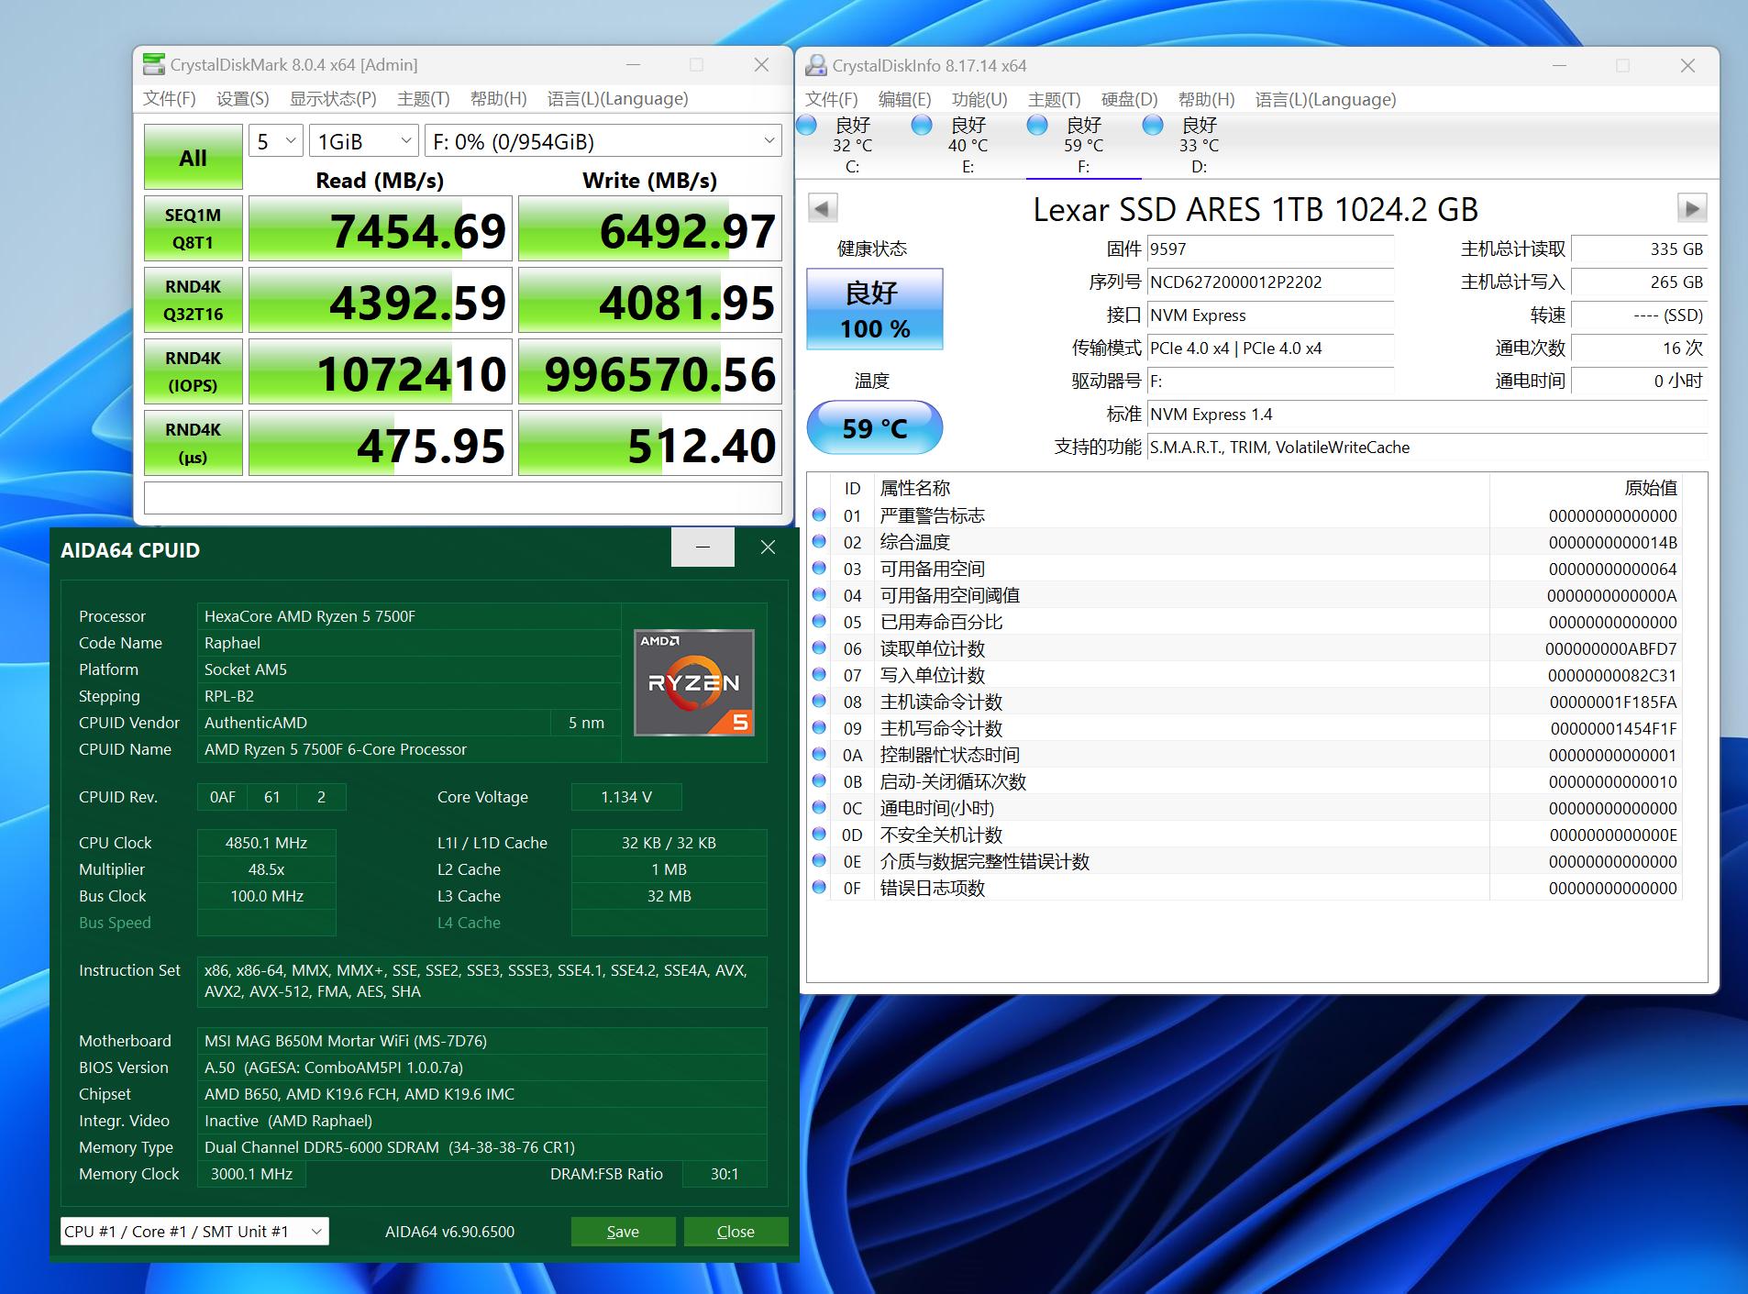
Task: Open the test count dropdown showing 5
Action: pyautogui.click(x=275, y=141)
